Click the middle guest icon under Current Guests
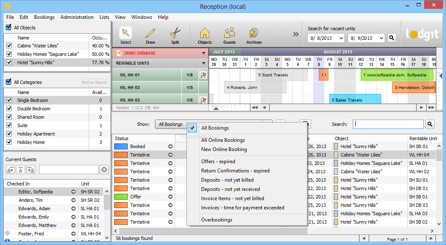 click(x=21, y=169)
